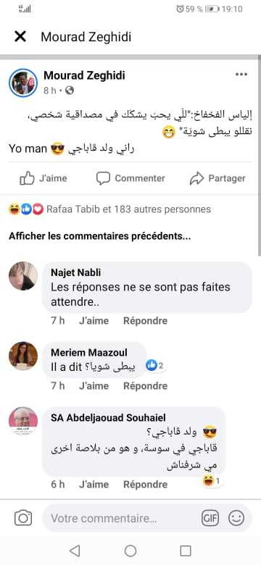
Task: Tap the Android back navigation triangle
Action: point(75,551)
